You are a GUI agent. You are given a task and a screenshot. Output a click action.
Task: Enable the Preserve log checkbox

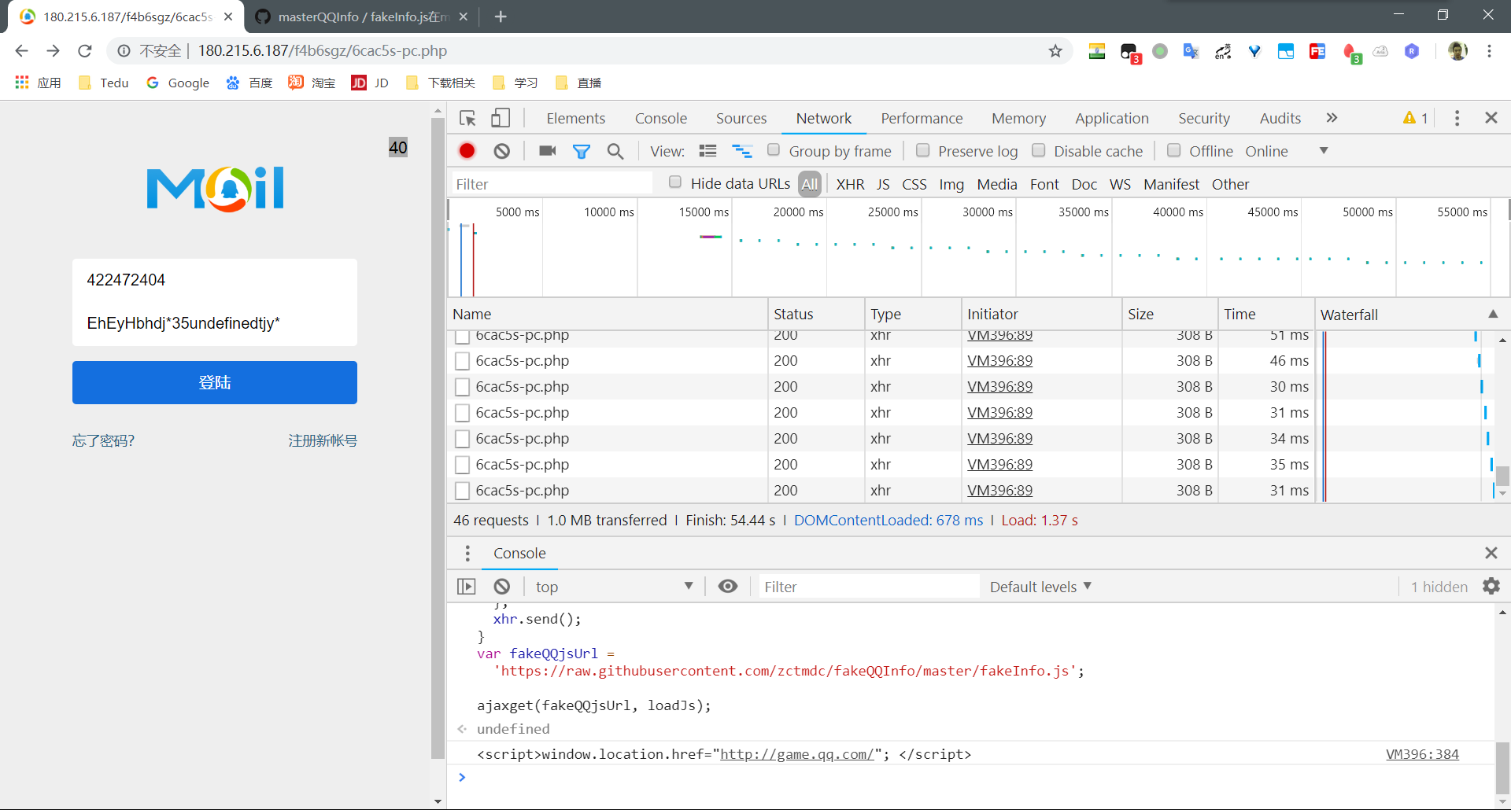pyautogui.click(x=923, y=150)
